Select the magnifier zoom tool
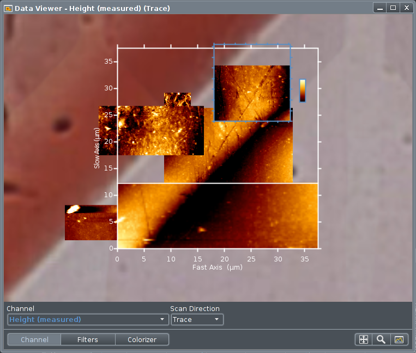Viewport: 416px width, 353px height. click(381, 339)
